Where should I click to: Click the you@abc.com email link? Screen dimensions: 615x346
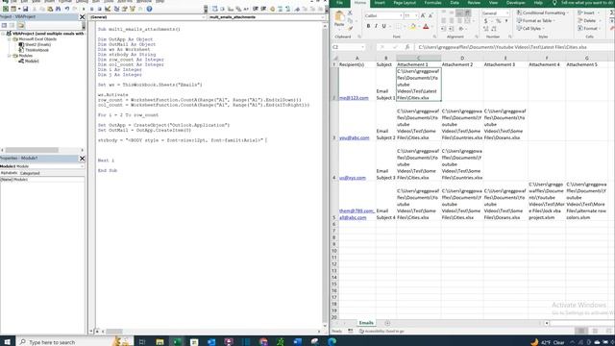pyautogui.click(x=355, y=138)
